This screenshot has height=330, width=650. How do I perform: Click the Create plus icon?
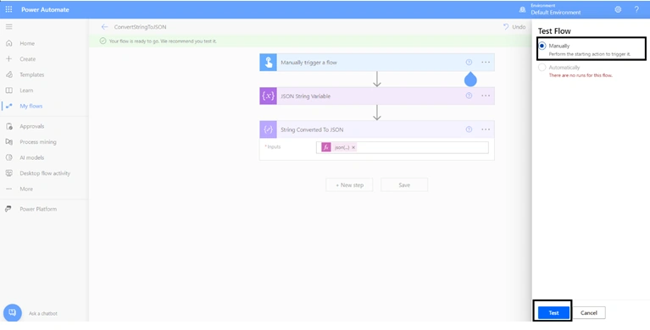8,58
